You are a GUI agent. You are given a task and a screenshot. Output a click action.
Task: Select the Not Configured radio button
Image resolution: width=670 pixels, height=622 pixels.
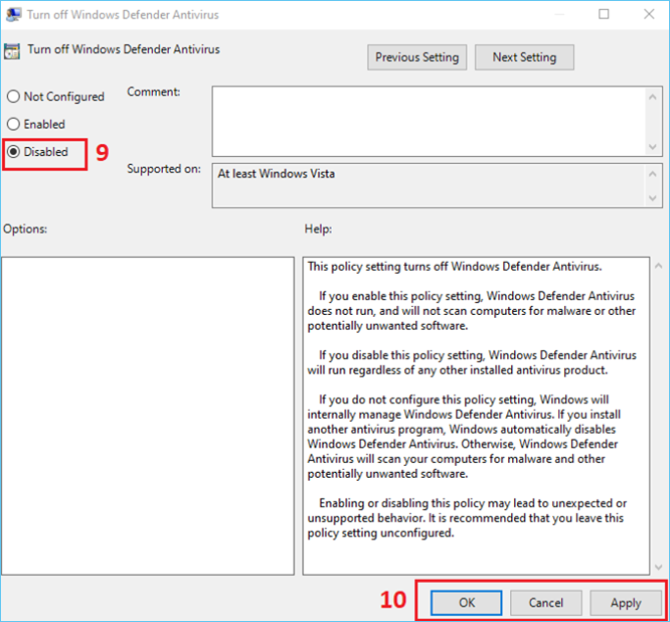point(13,97)
